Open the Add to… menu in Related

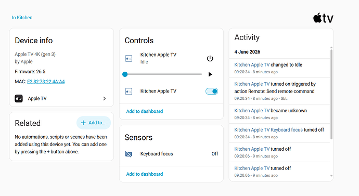pyautogui.click(x=94, y=123)
